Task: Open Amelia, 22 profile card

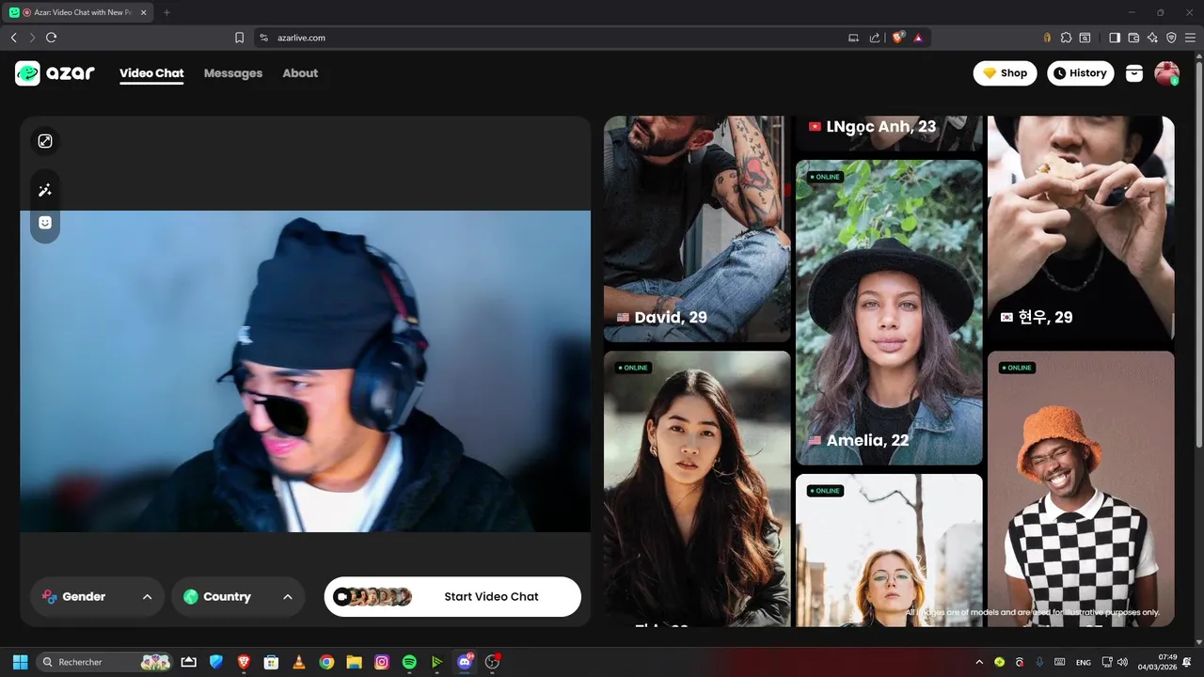Action: coord(889,312)
